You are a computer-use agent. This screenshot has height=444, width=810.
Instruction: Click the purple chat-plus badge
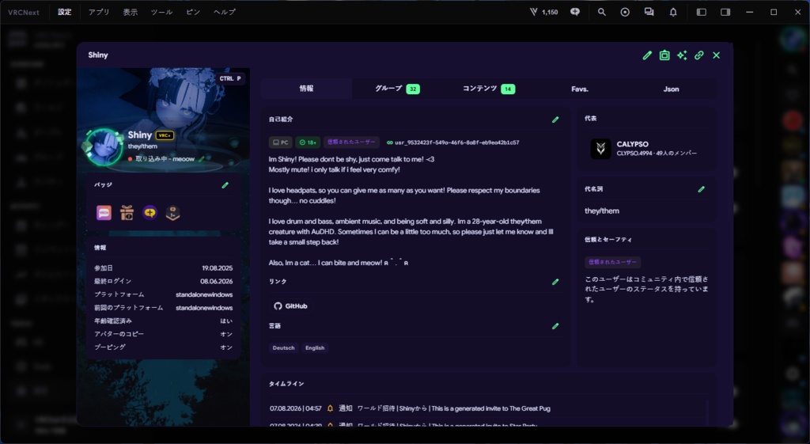pyautogui.click(x=150, y=213)
